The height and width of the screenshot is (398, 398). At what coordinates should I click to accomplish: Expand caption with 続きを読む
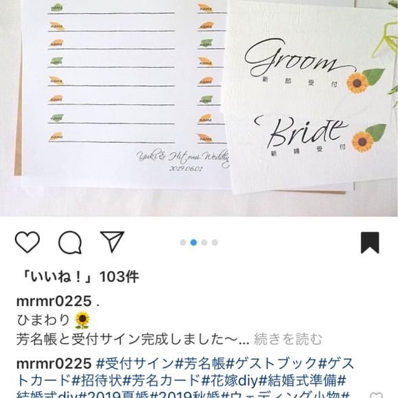[x=288, y=339]
